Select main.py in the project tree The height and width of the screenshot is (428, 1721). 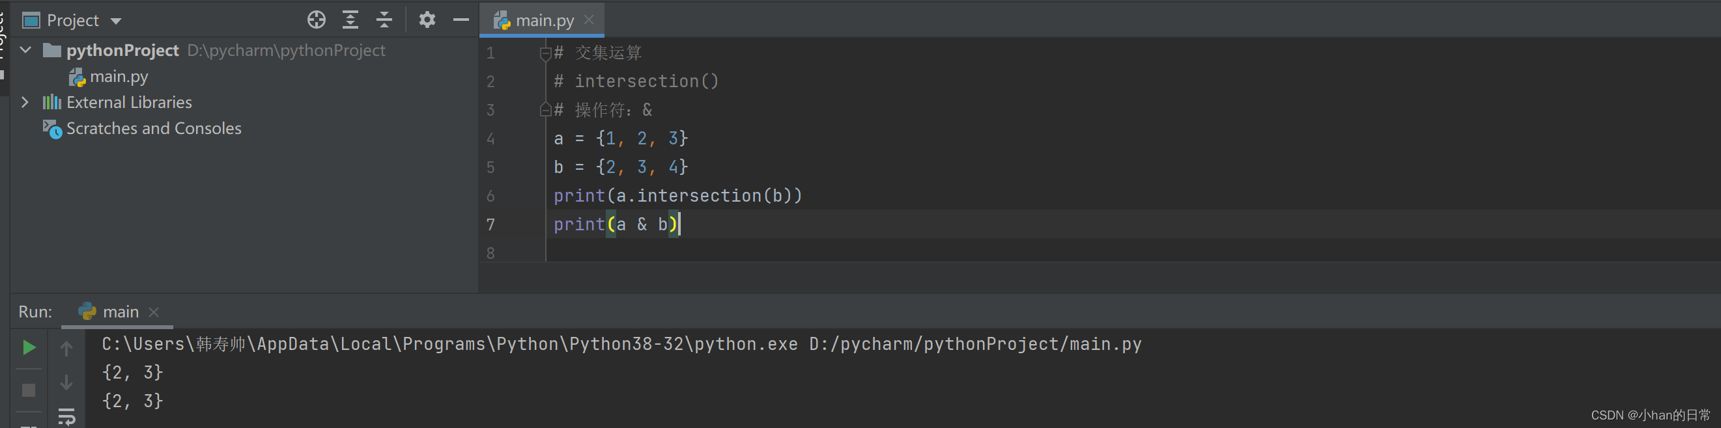coord(119,77)
